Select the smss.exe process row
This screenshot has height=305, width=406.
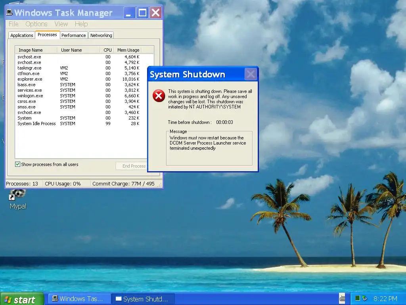coord(79,107)
